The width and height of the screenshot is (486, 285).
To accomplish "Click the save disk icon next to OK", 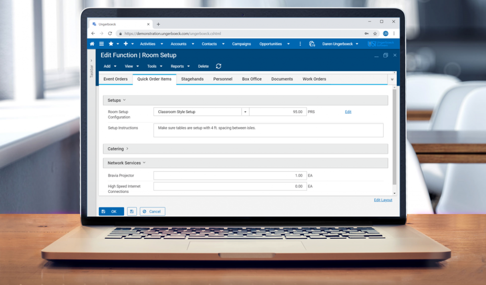I will pos(131,211).
